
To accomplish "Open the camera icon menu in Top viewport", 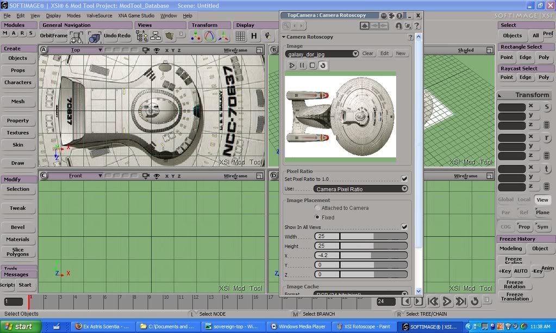I will [x=146, y=50].
